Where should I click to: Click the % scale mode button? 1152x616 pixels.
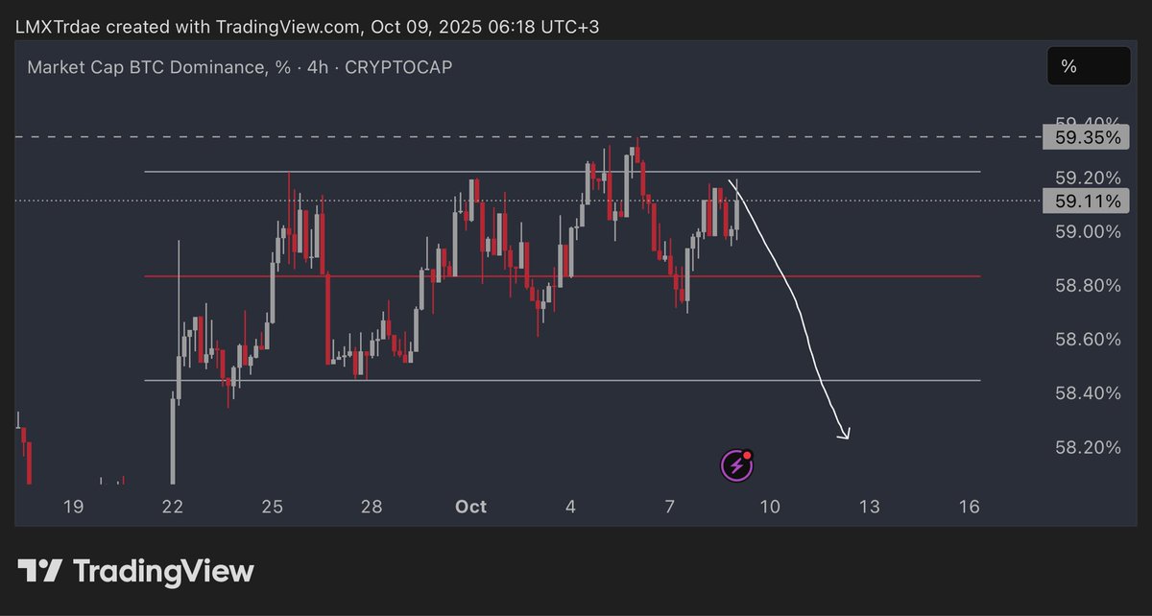[1089, 66]
